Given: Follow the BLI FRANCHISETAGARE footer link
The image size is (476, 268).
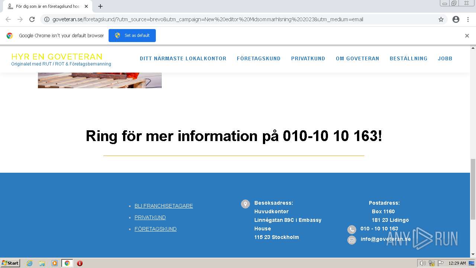Looking at the screenshot, I should tap(164, 206).
